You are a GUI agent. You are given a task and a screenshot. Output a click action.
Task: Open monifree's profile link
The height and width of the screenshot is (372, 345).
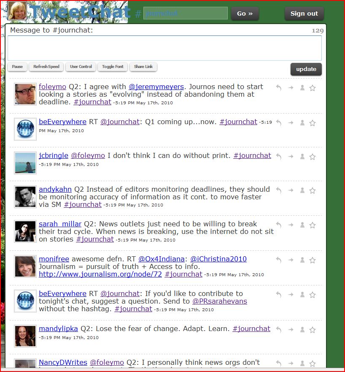pos(54,259)
